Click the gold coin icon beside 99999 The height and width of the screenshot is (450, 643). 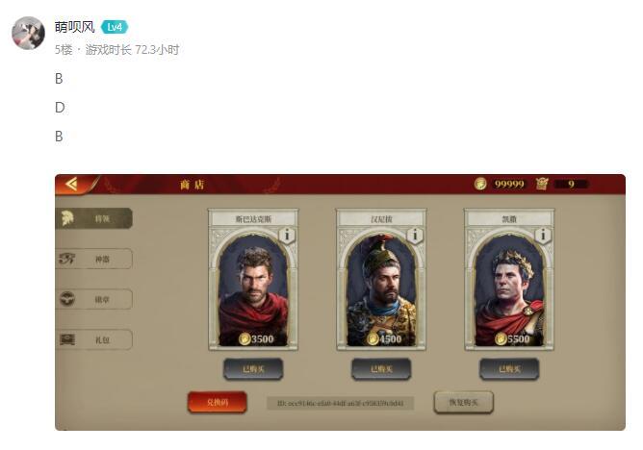pyautogui.click(x=480, y=184)
